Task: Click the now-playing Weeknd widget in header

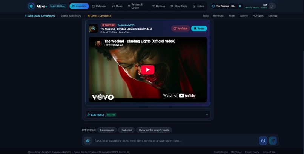Action: [x=227, y=6]
